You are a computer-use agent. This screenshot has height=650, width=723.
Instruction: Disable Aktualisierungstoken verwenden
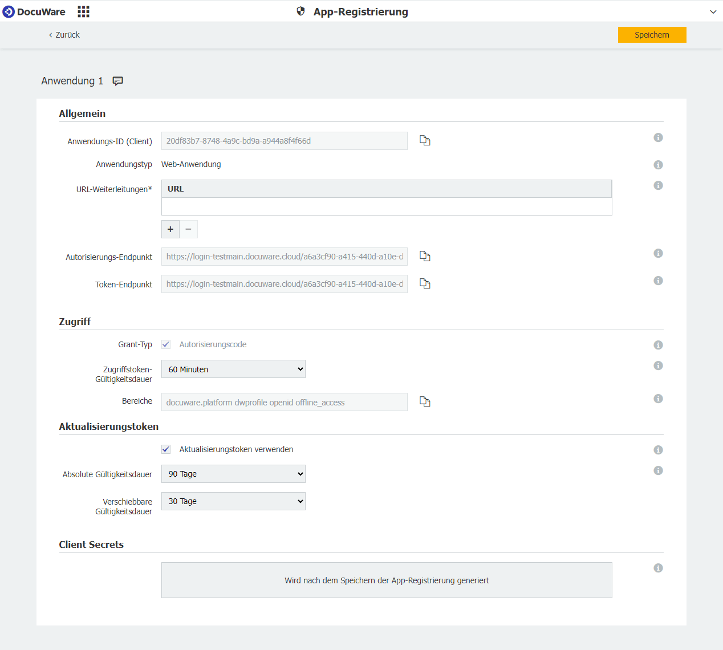[x=165, y=449]
